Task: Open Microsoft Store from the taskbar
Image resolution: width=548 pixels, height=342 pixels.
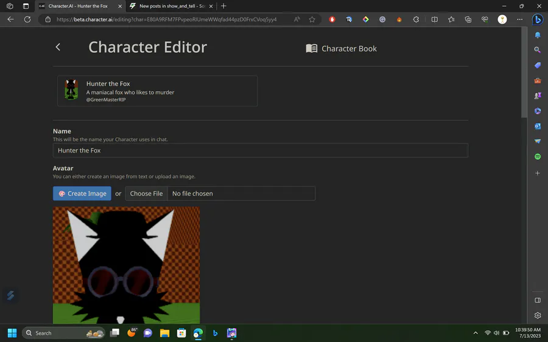Action: pyautogui.click(x=181, y=333)
